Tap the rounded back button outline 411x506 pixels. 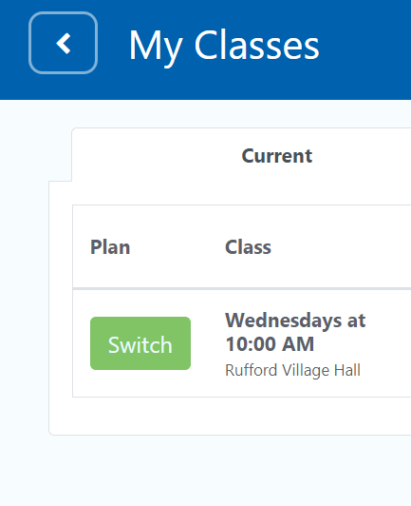pos(64,43)
